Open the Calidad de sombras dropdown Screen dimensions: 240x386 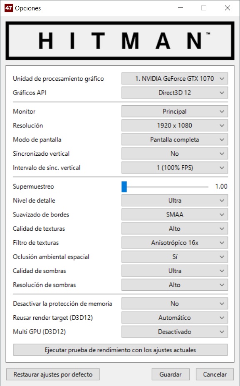click(175, 271)
